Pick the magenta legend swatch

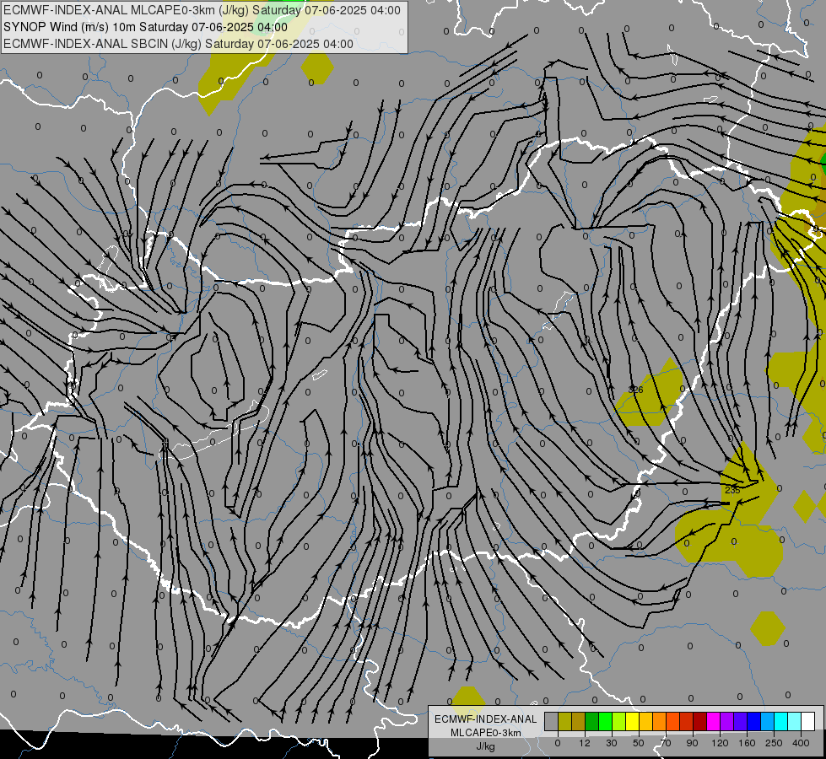713,721
